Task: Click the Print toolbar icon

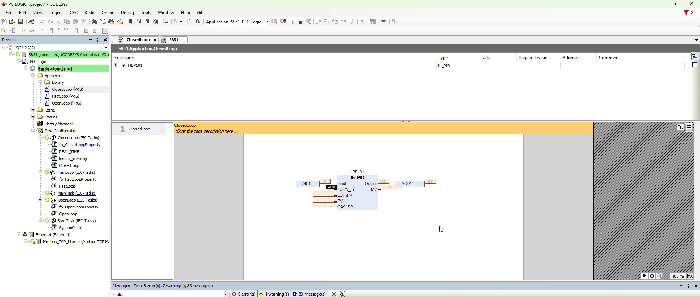Action: click(x=31, y=22)
